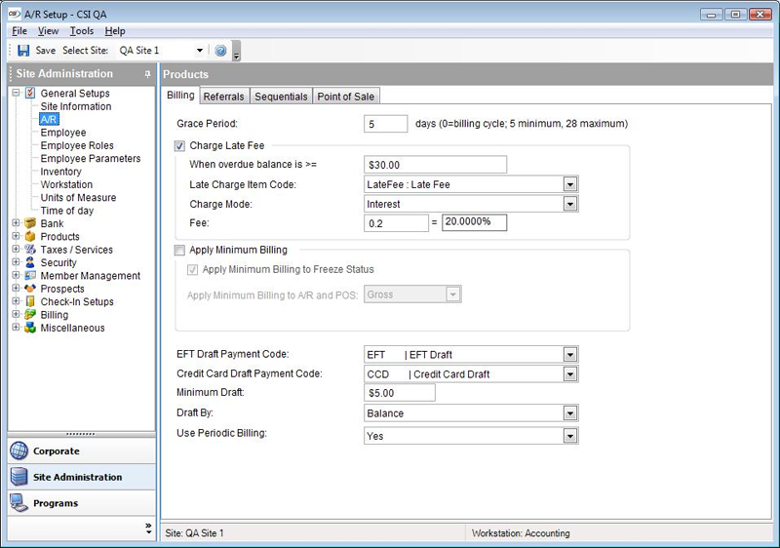The height and width of the screenshot is (548, 780).
Task: Click the Security person icon
Action: click(x=30, y=262)
